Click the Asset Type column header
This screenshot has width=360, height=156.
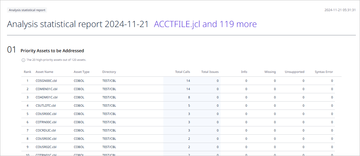point(81,72)
